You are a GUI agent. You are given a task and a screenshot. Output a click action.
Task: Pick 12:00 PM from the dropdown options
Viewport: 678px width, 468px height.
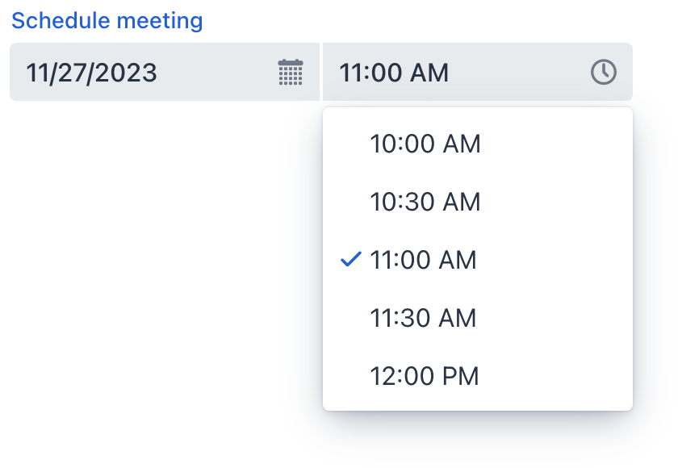click(425, 376)
